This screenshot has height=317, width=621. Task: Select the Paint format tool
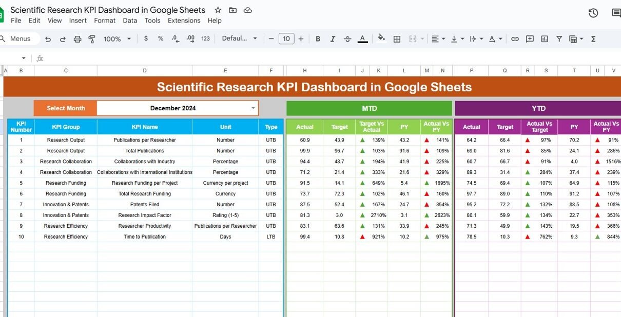tap(92, 39)
